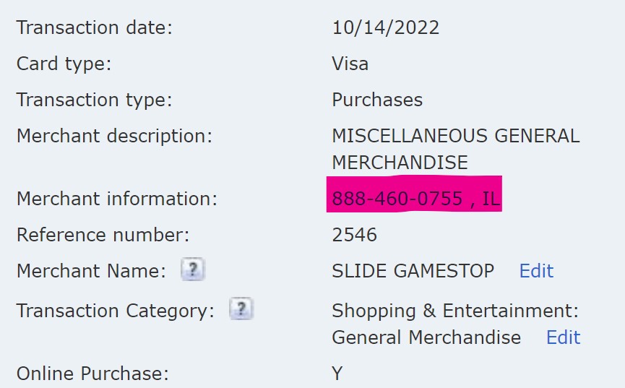Select the 10/14/2022 transaction date value
This screenshot has width=625, height=388.
pyautogui.click(x=386, y=28)
